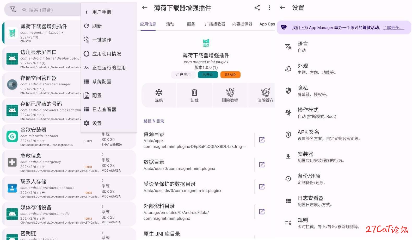
Task: Open 用户手册 from the menu
Action: click(109, 12)
